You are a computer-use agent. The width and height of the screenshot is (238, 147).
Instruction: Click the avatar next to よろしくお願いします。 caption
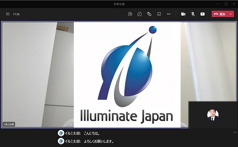point(61,141)
